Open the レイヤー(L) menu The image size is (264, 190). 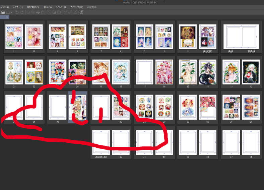click(17, 7)
